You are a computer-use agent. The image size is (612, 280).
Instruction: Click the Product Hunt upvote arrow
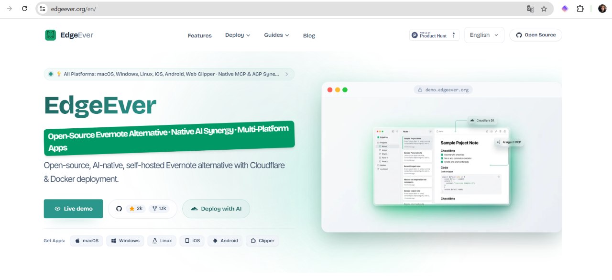tap(454, 35)
